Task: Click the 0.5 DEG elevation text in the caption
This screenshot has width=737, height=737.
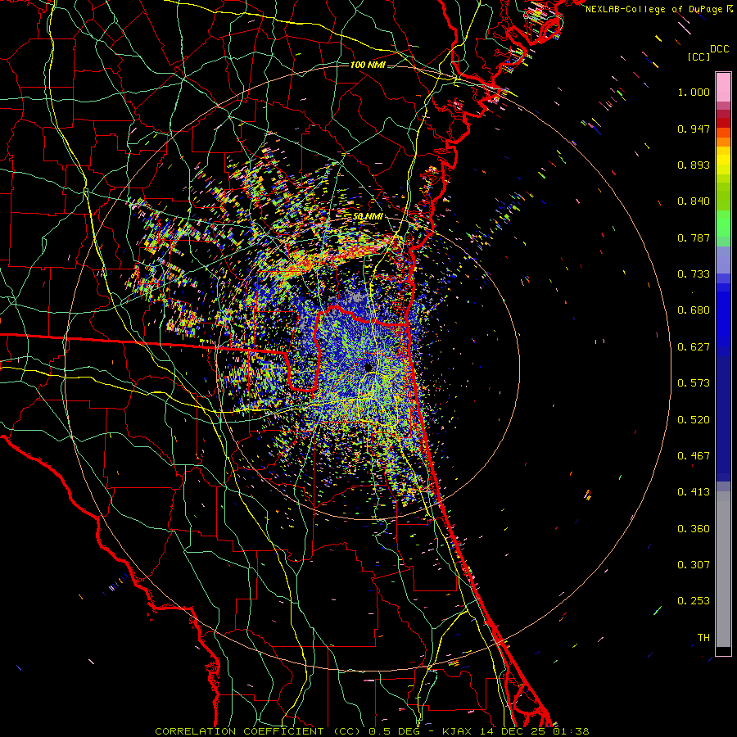Action: [x=393, y=731]
